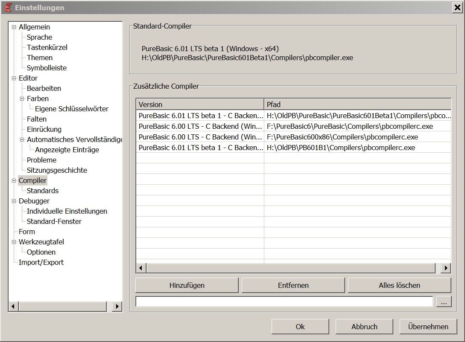
Task: Select compiler row with F:\PureBasic6 path
Action: [x=294, y=126]
